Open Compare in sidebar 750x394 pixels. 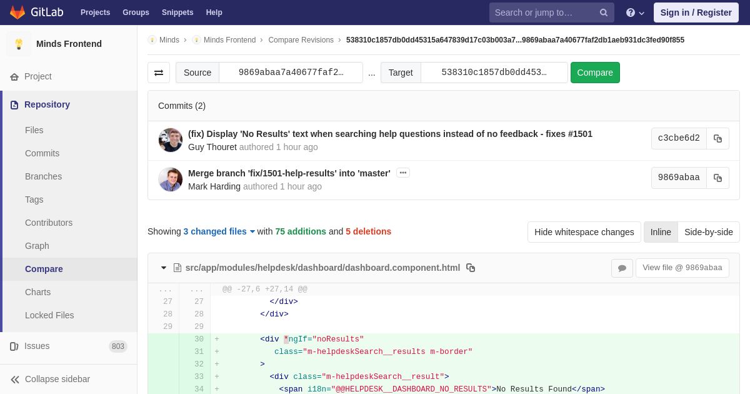[44, 269]
